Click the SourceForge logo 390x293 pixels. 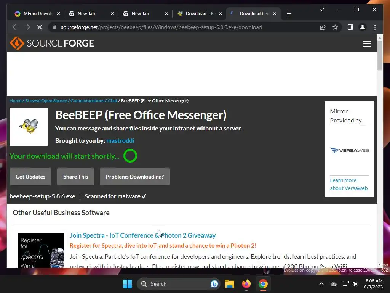pos(52,43)
